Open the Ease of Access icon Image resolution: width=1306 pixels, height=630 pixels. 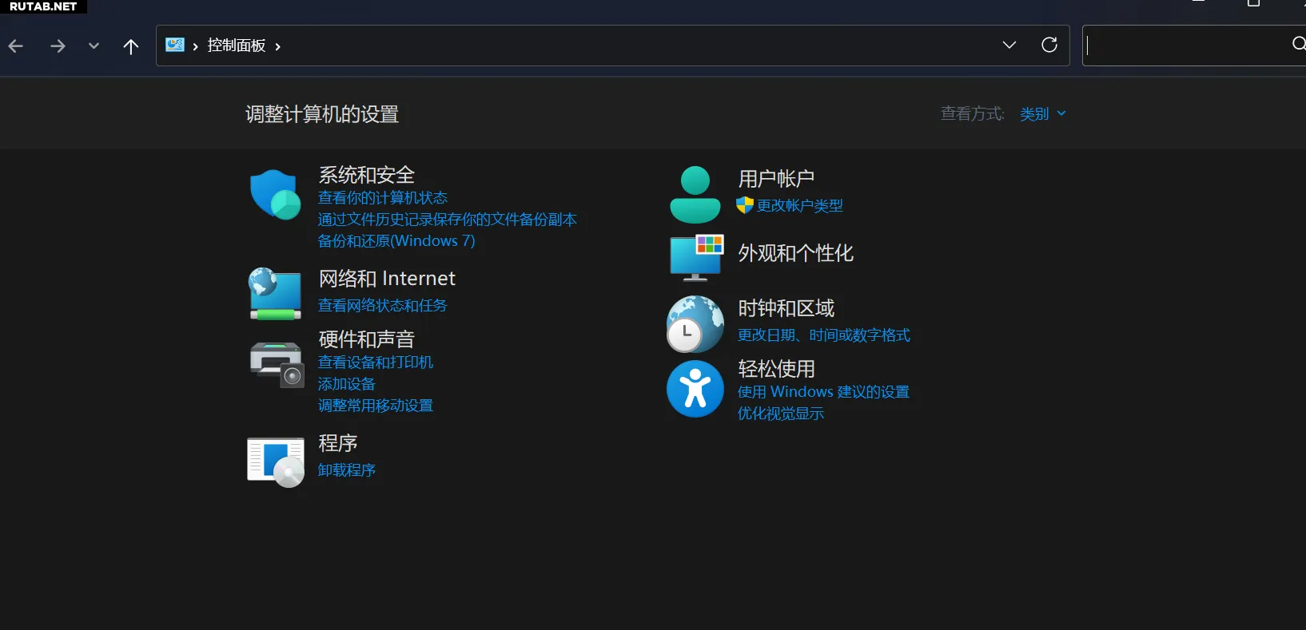click(x=695, y=389)
